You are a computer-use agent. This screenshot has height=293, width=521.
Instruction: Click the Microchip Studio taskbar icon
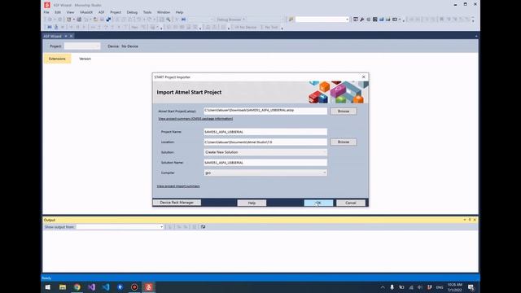click(148, 287)
